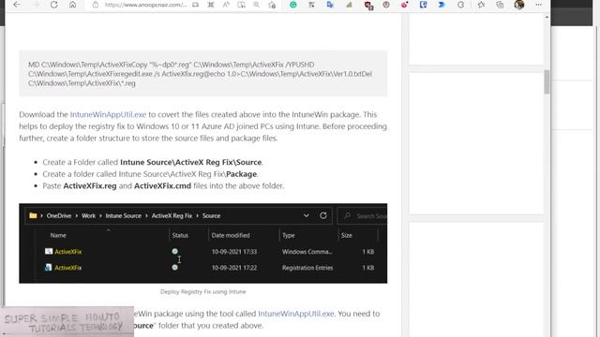The width and height of the screenshot is (600, 337).
Task: Open the browser home page icon
Action: coord(73,5)
